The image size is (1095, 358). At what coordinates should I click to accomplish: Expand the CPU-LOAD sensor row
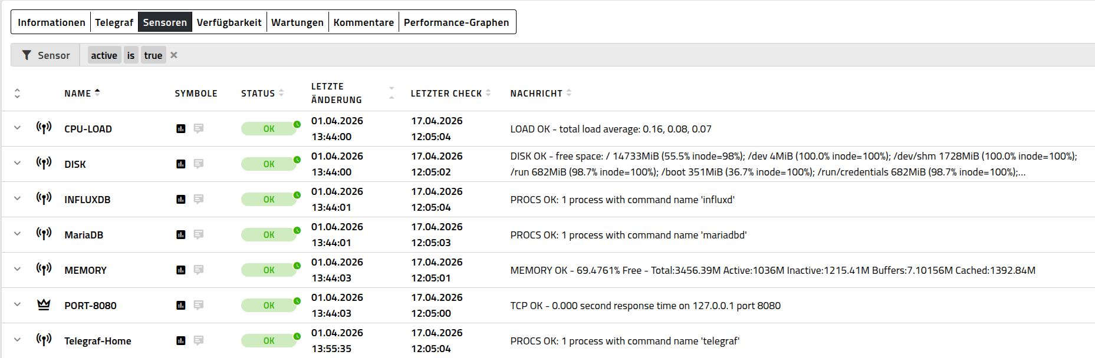click(17, 128)
